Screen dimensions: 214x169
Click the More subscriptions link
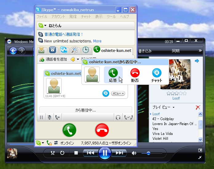point(97,41)
